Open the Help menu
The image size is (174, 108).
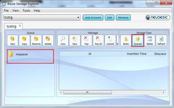tap(37, 11)
